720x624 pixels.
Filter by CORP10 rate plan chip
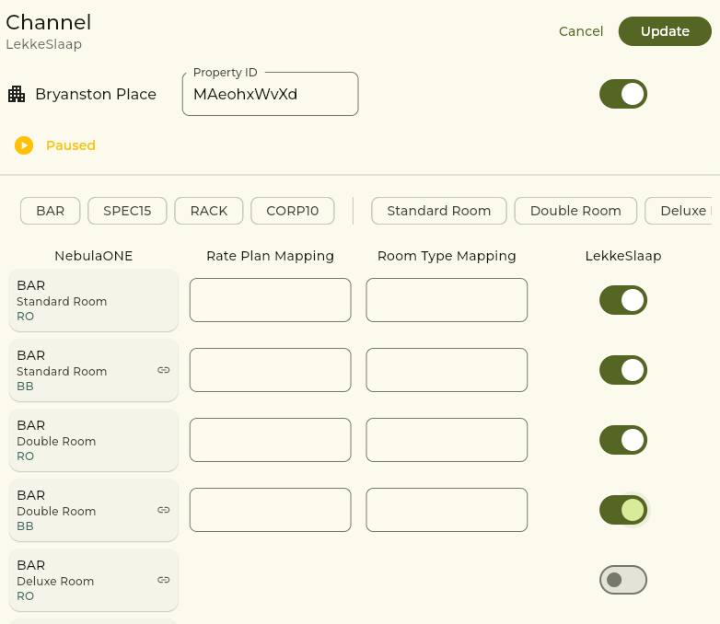click(293, 211)
